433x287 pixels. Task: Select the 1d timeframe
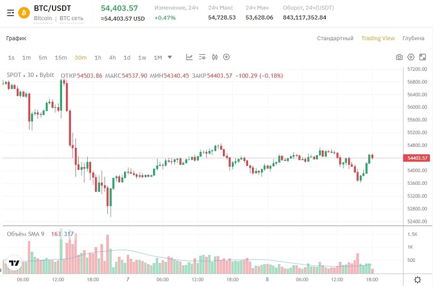point(127,58)
